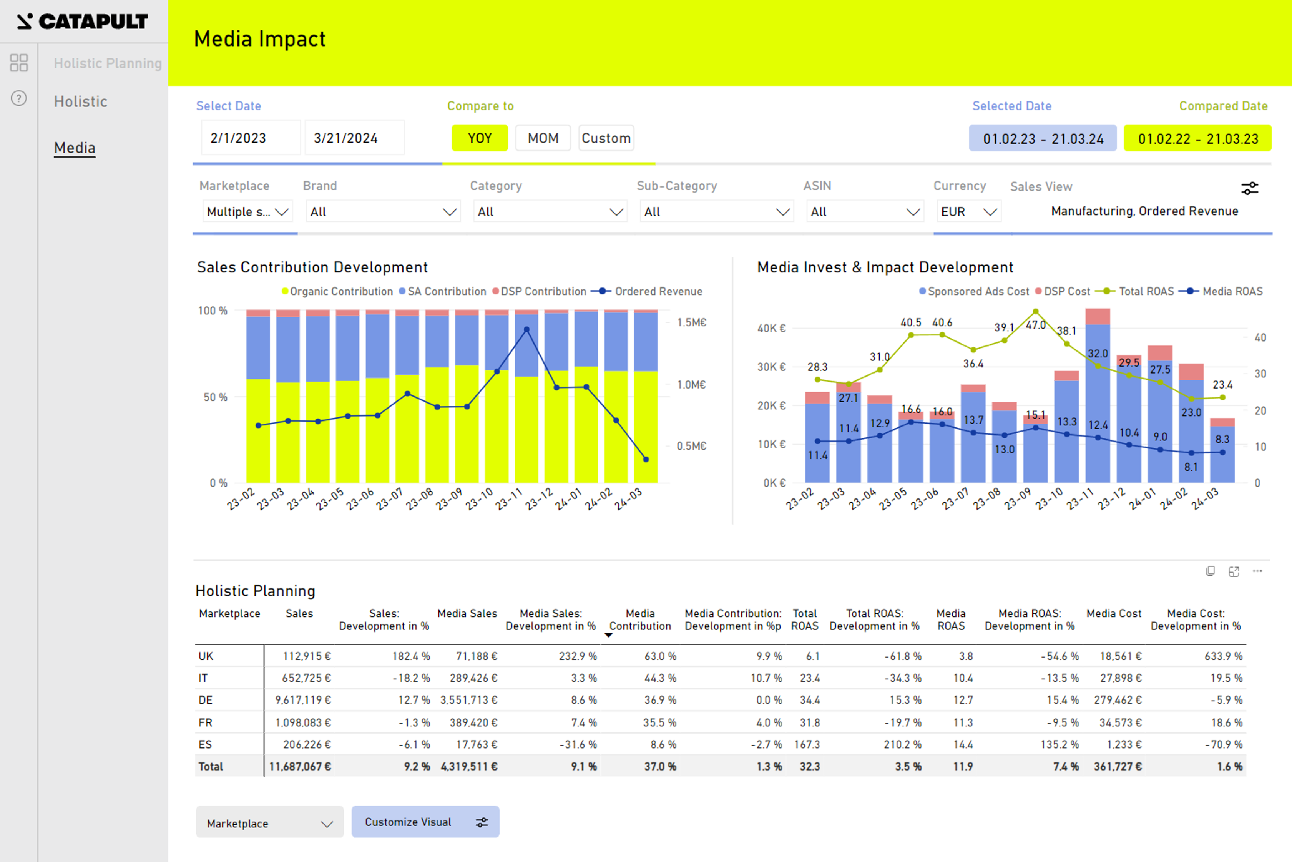Open the help question mark icon

click(19, 98)
